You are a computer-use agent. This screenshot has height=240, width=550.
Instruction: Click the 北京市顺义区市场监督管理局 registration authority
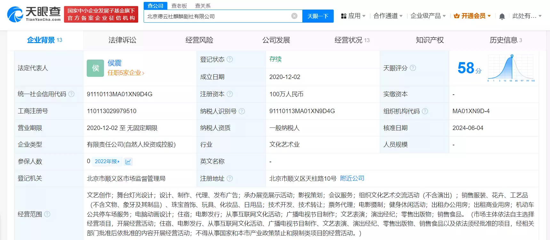(x=126, y=178)
